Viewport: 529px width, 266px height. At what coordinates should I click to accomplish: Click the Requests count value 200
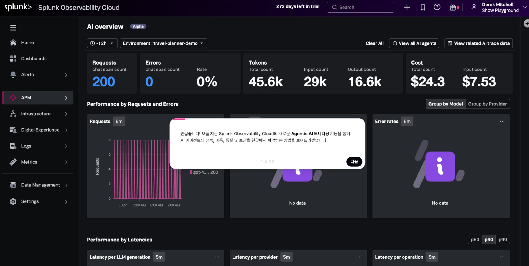tap(104, 82)
